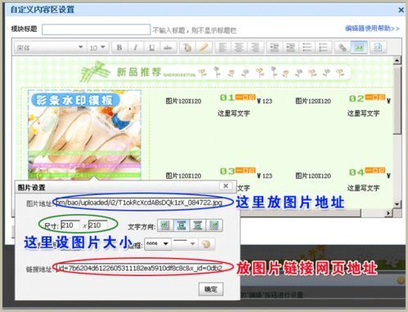Viewport: 408px width, 312px height.
Task: Click the image height field showing 210
Action: (x=97, y=225)
